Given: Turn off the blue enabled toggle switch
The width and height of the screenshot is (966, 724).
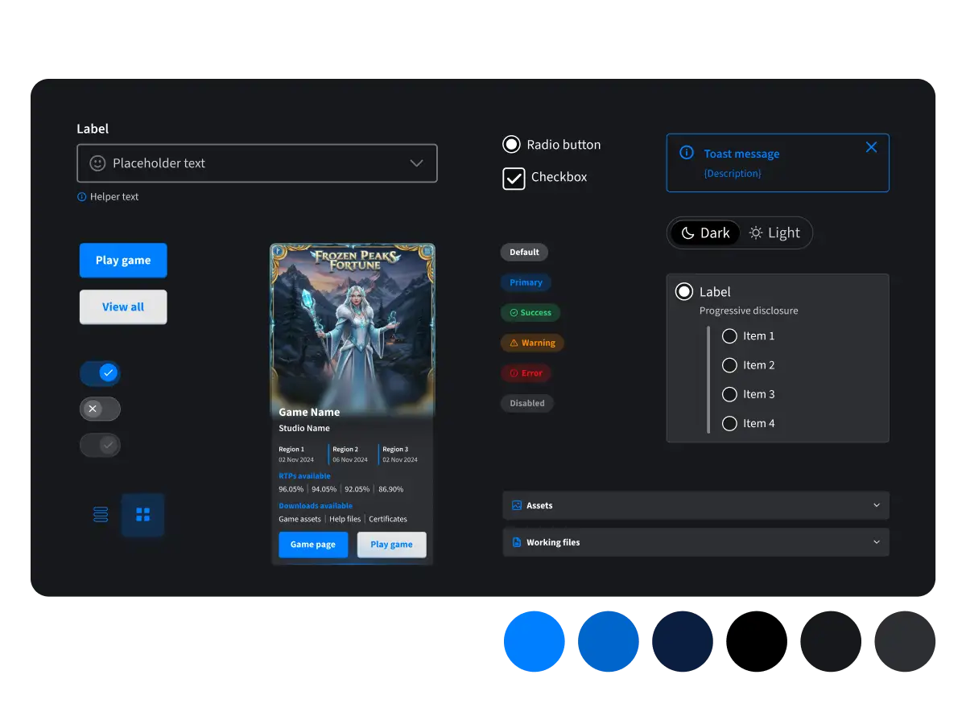Looking at the screenshot, I should 100,373.
